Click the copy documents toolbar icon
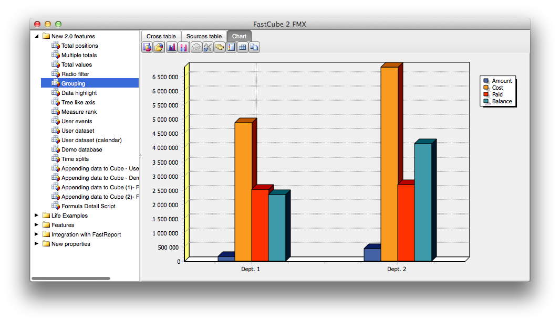560x323 pixels. [254, 47]
